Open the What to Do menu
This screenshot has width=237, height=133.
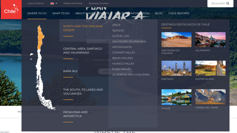(x=61, y=13)
